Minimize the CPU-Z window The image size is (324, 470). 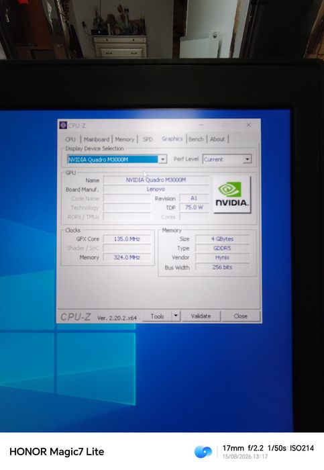(201, 125)
